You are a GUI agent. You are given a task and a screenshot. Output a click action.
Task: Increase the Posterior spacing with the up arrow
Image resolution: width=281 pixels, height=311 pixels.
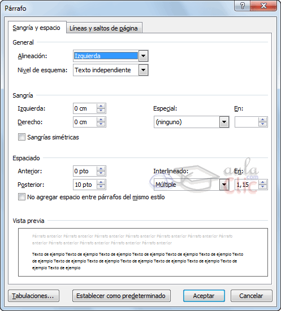[x=101, y=182]
